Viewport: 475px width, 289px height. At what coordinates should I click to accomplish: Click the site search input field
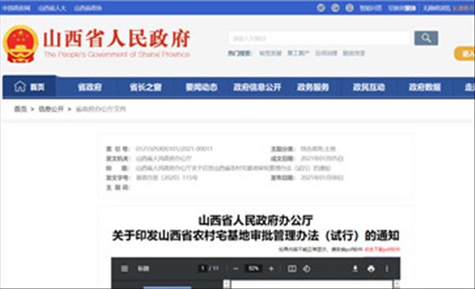click(319, 38)
